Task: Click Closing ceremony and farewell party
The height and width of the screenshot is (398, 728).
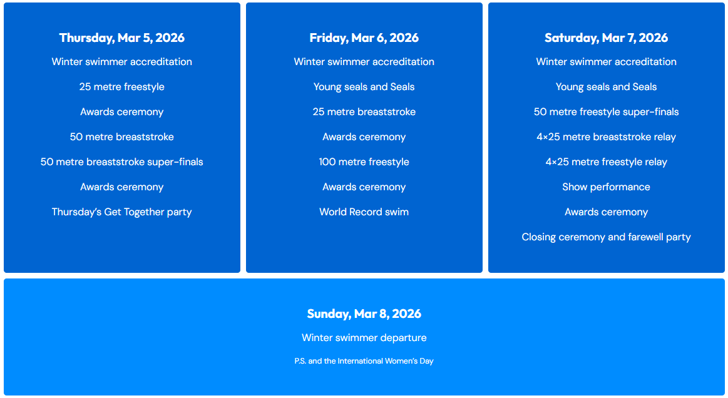Action: 606,237
